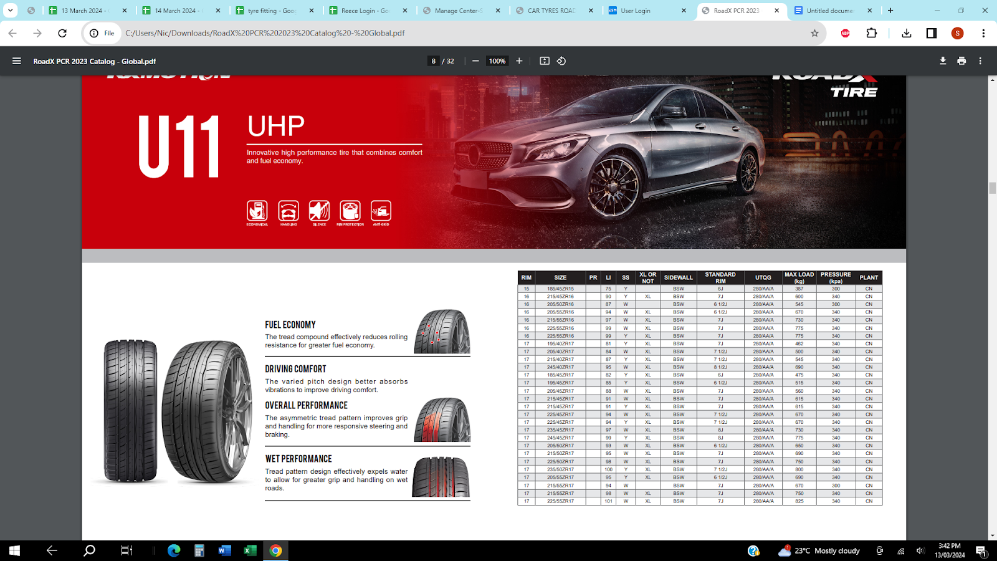
Task: Launch Microsoft Edge from taskbar
Action: 174,550
